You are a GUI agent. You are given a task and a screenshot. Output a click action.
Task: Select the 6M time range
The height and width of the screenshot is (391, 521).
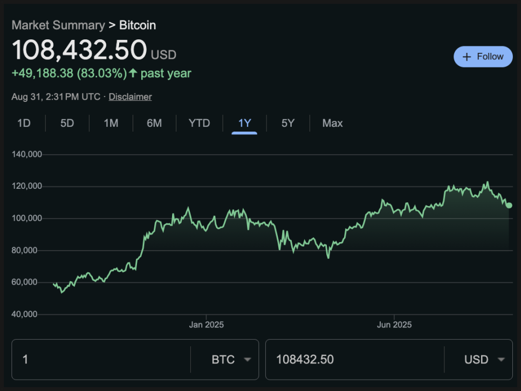(154, 124)
